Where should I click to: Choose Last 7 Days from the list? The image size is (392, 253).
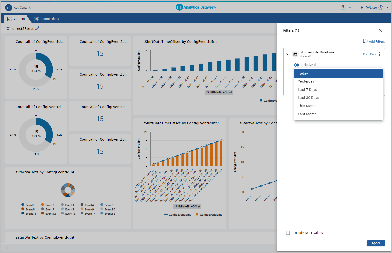point(307,90)
